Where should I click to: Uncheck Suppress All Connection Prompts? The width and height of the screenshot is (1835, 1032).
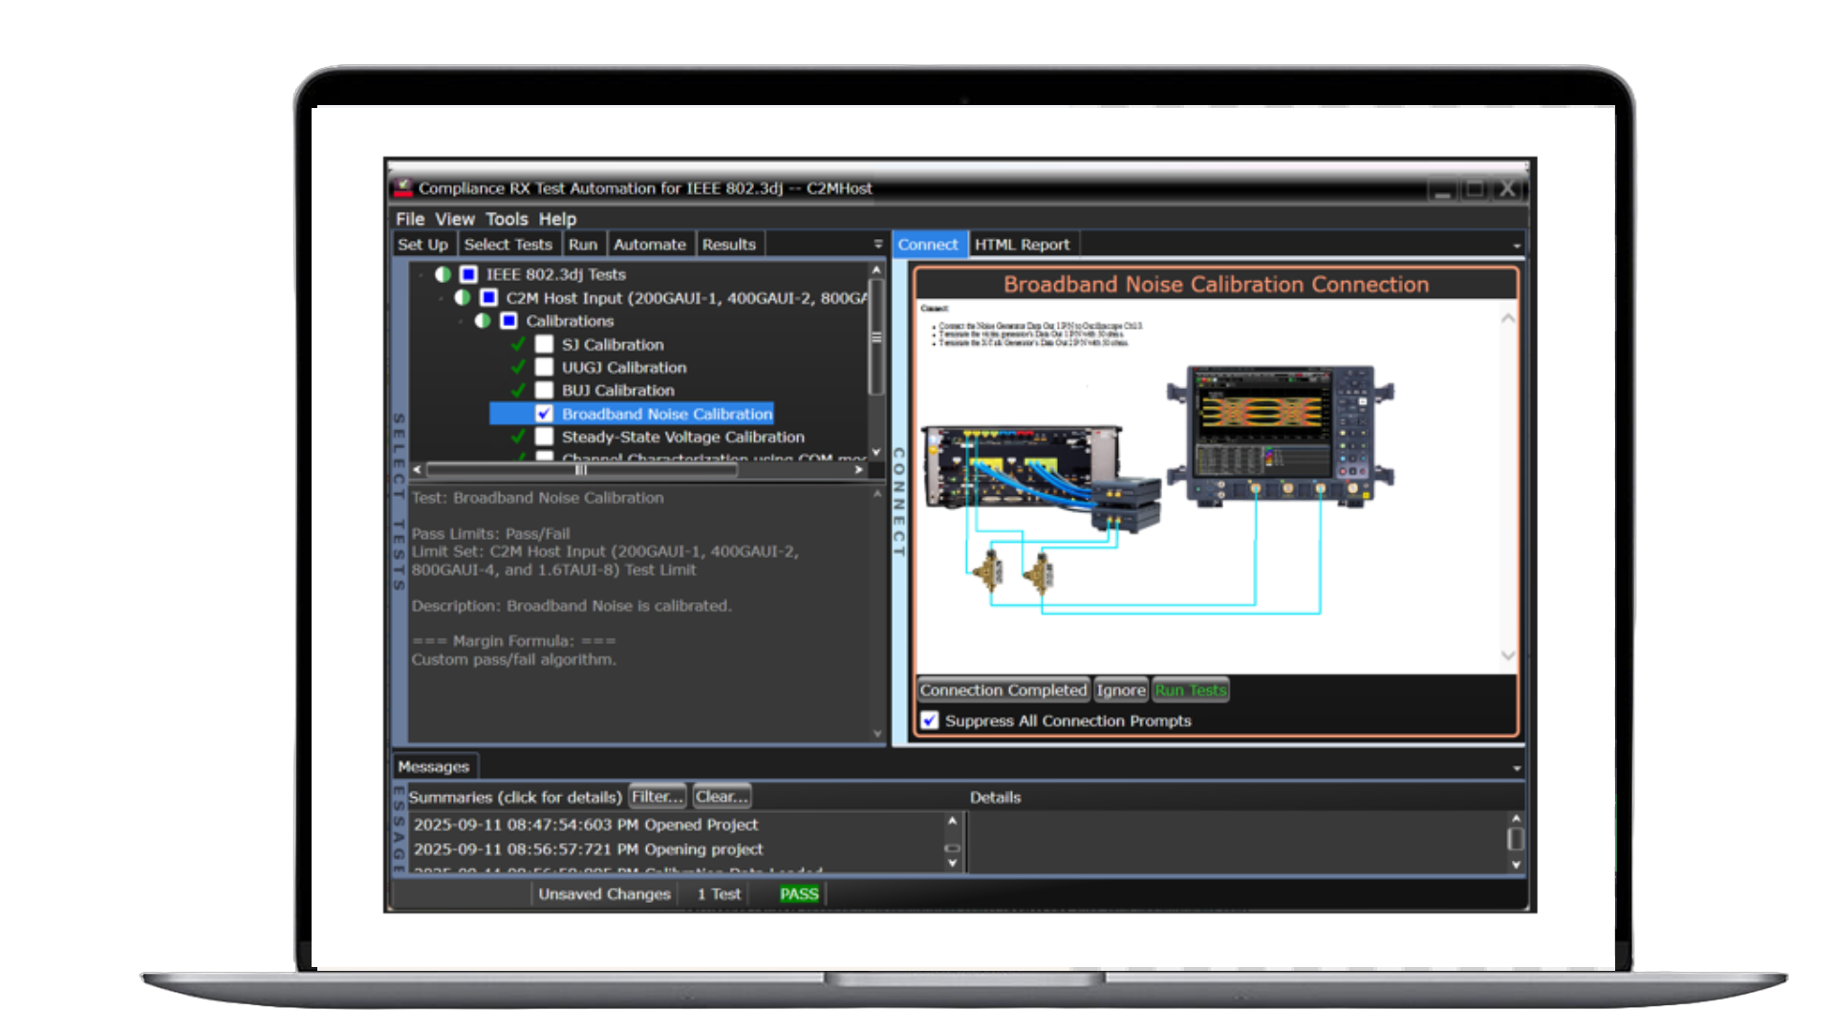(930, 720)
